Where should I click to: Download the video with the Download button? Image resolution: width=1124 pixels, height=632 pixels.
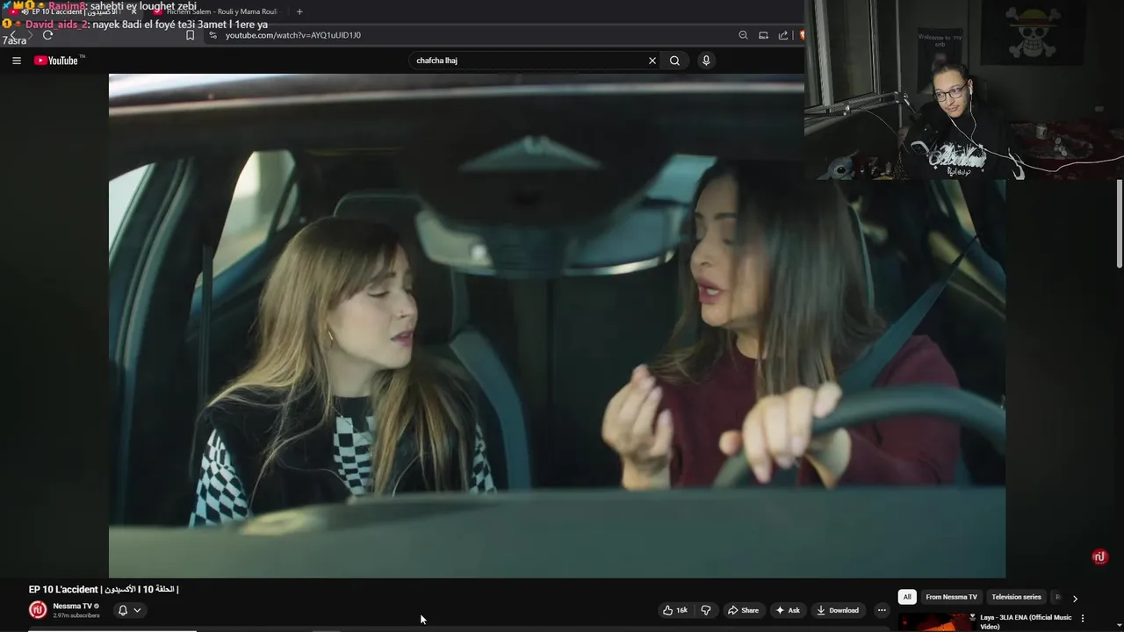coord(838,610)
